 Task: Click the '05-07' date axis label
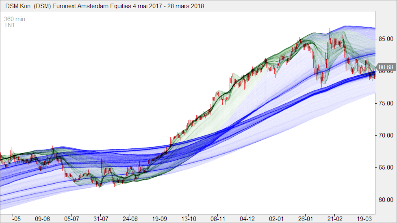click(72, 219)
